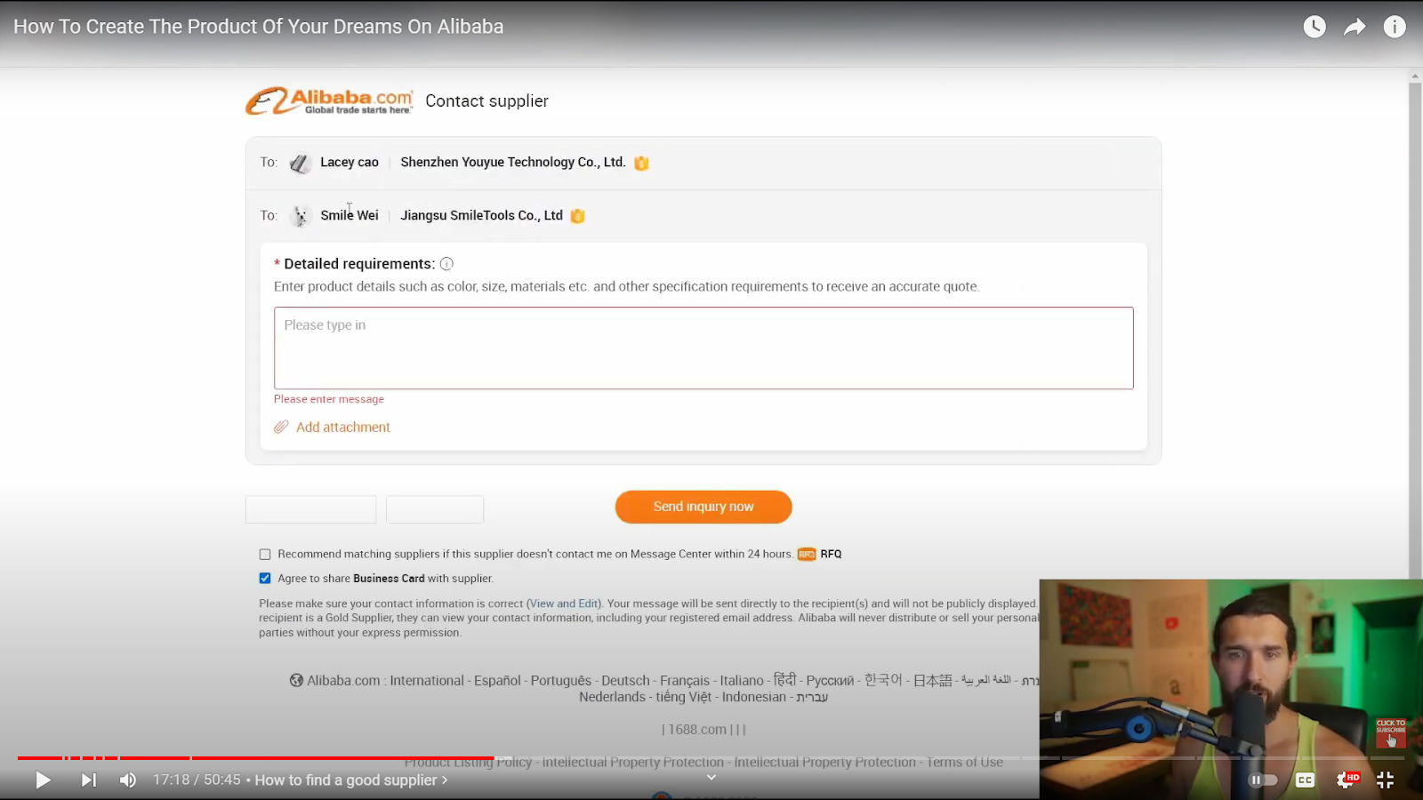Open the 1688.com link
Viewport: 1423px width, 800px height.
(x=697, y=730)
